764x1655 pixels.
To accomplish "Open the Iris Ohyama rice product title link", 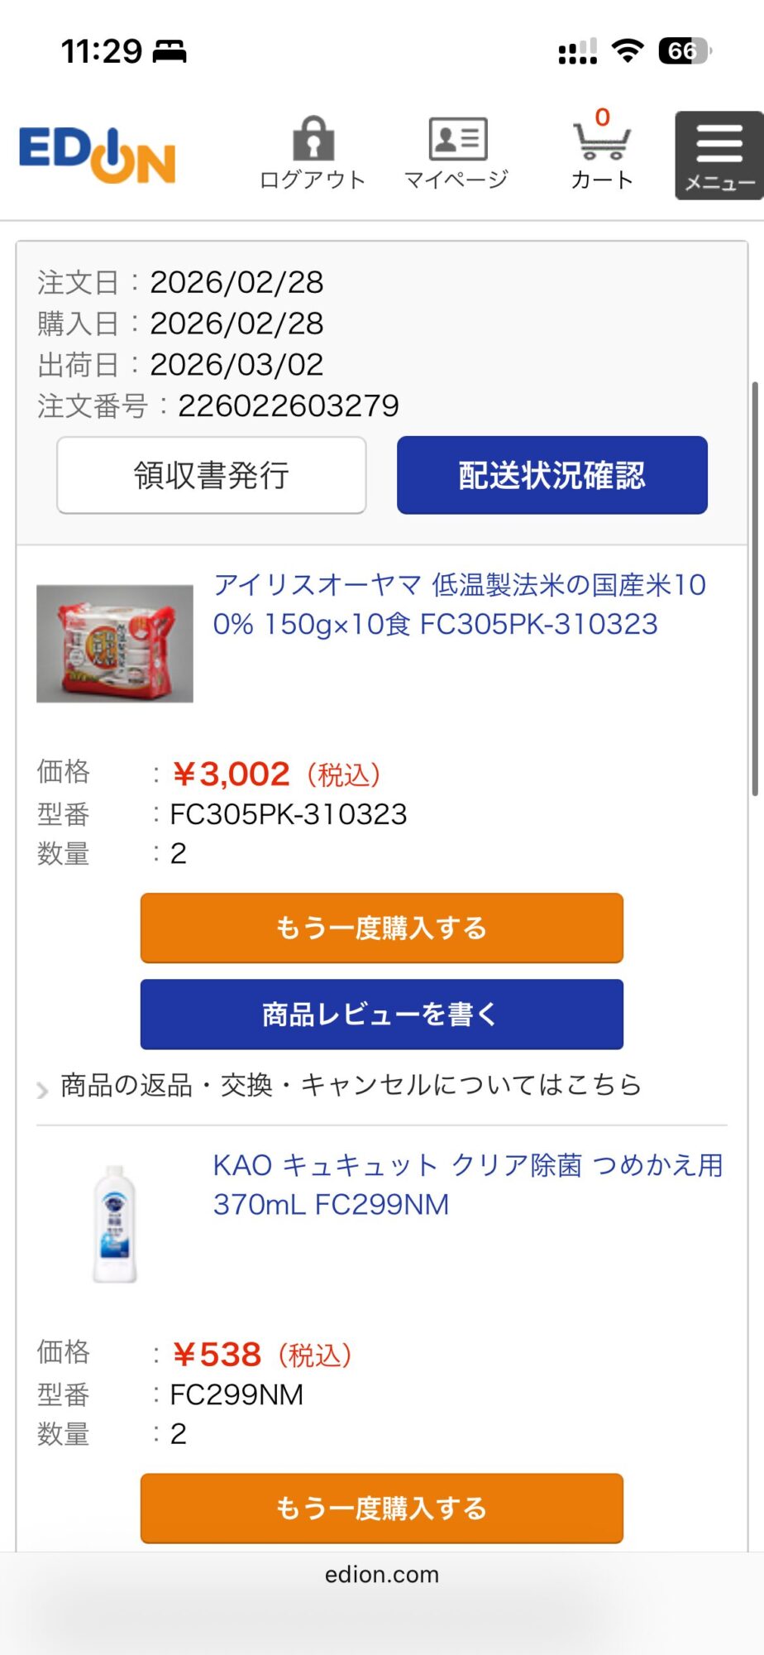I will coord(459,604).
